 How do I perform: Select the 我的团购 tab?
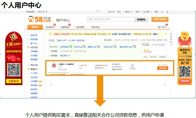click(x=80, y=27)
